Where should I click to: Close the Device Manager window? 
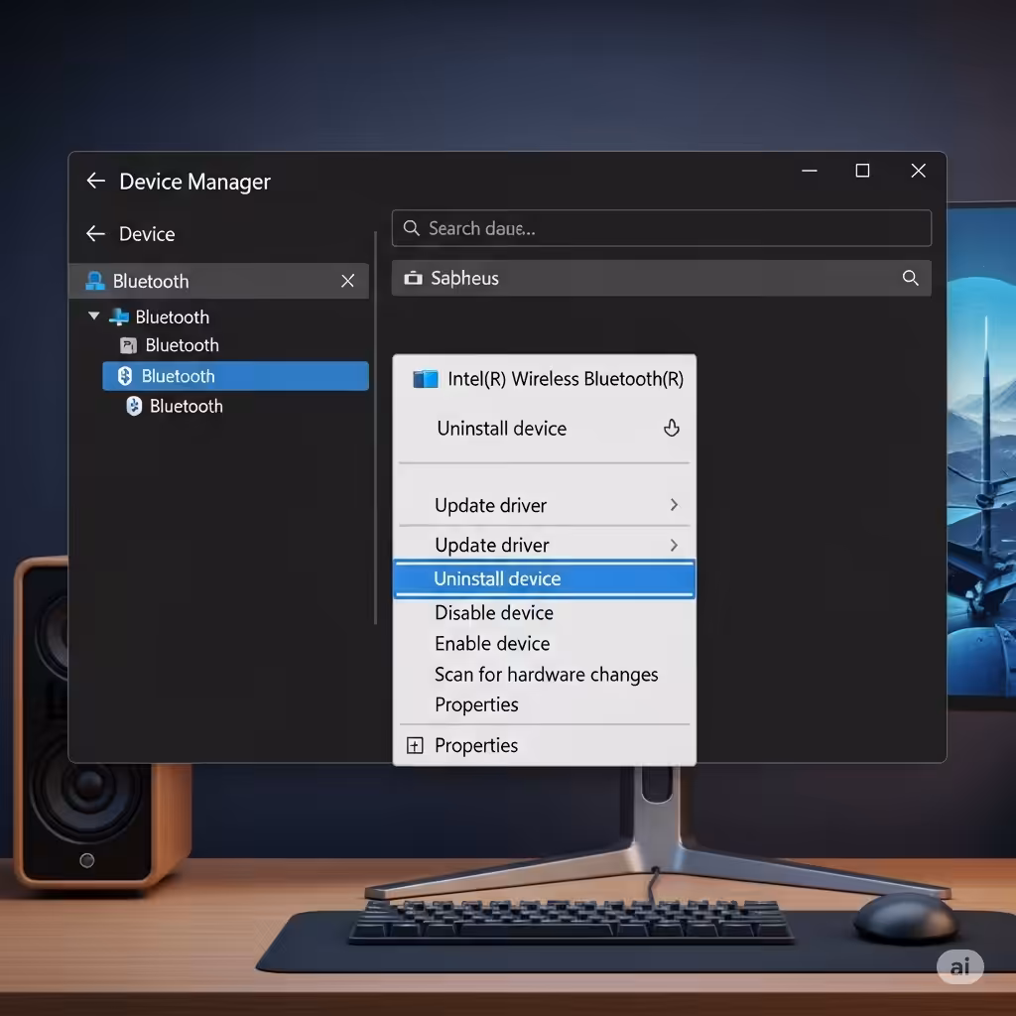[x=918, y=171]
